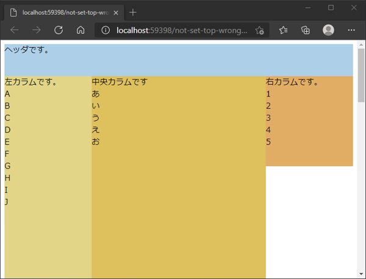Click the vertical scrollbar thumb

coord(361,75)
